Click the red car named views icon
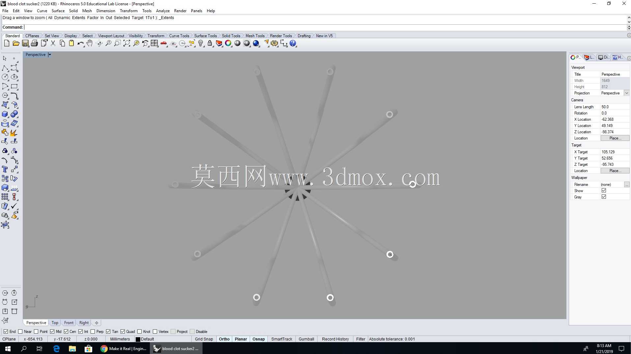The height and width of the screenshot is (354, 631). [x=164, y=43]
